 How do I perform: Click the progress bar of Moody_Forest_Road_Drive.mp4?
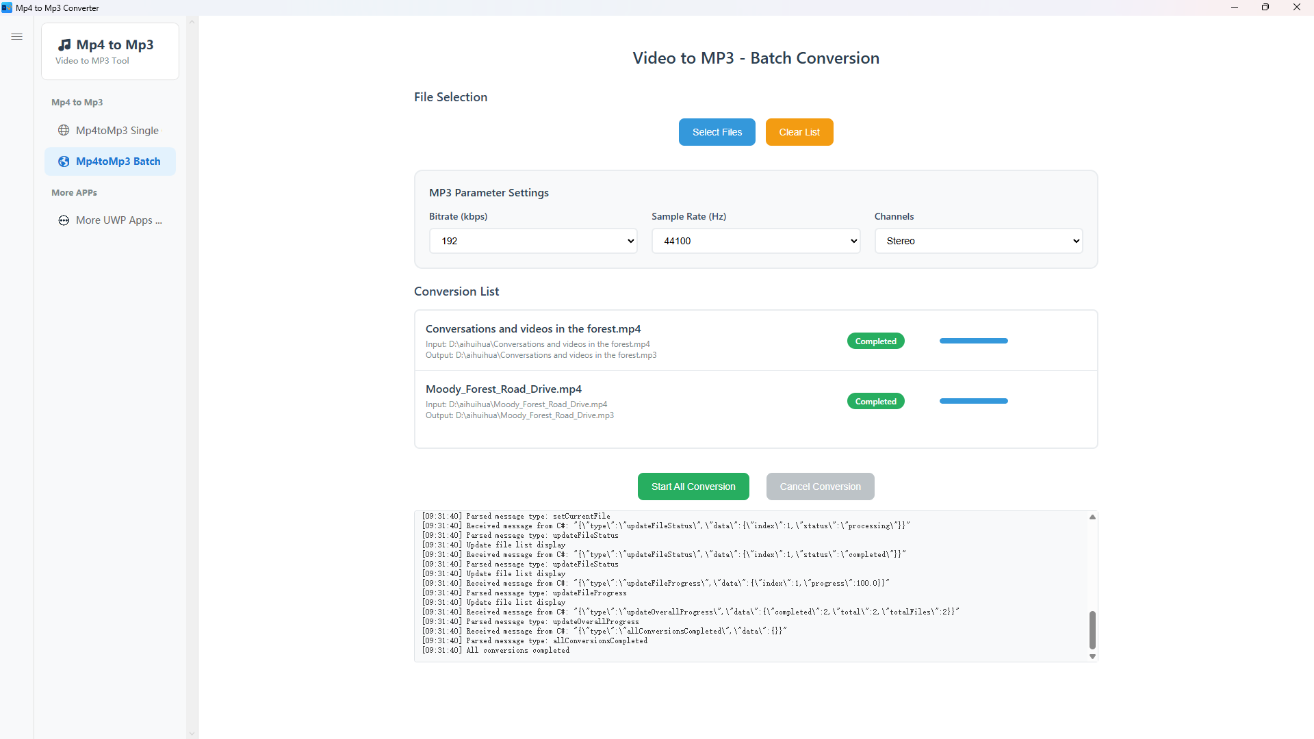click(973, 401)
